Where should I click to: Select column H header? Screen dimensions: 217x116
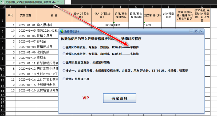click(x=152, y=7)
